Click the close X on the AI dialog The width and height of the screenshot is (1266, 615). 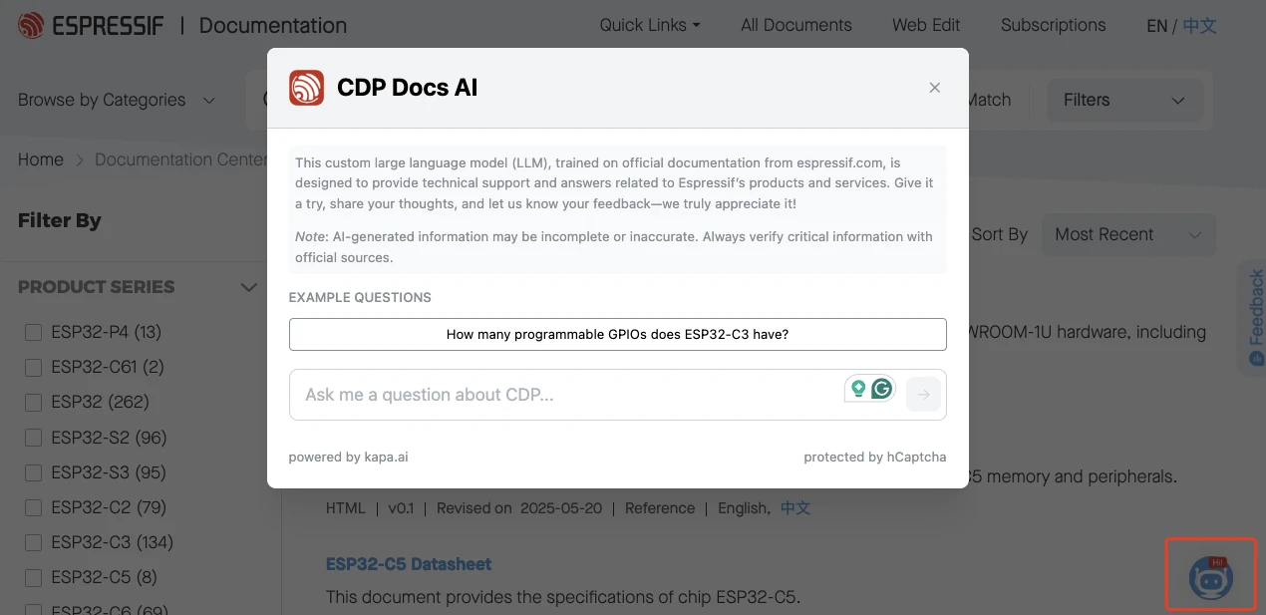click(934, 87)
